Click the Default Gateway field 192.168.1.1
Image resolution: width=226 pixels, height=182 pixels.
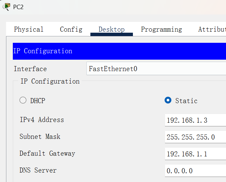[195, 154]
